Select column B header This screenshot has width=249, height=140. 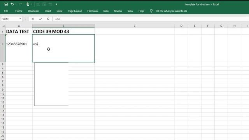(63, 26)
